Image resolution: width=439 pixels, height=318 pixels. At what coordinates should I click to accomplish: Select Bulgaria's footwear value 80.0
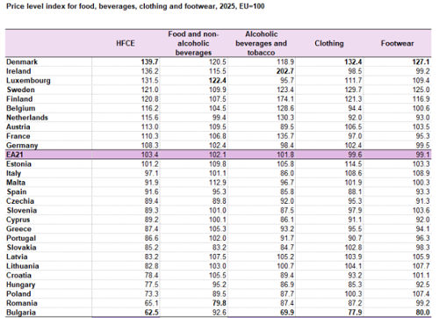click(x=422, y=313)
